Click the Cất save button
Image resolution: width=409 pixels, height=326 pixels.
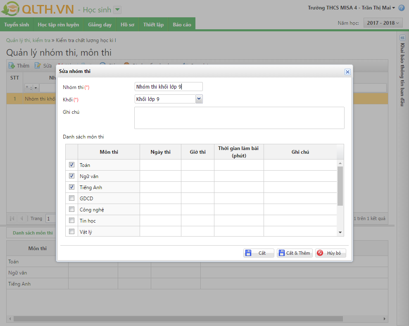coord(259,253)
